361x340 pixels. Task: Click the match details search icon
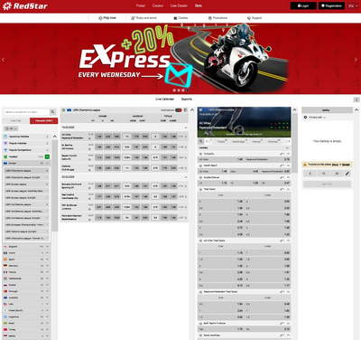[200, 141]
